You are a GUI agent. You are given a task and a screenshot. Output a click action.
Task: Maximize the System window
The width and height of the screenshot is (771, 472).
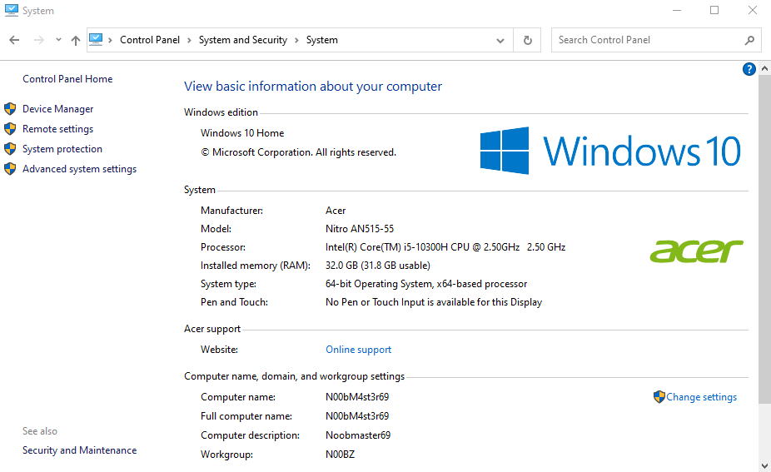[x=714, y=10]
